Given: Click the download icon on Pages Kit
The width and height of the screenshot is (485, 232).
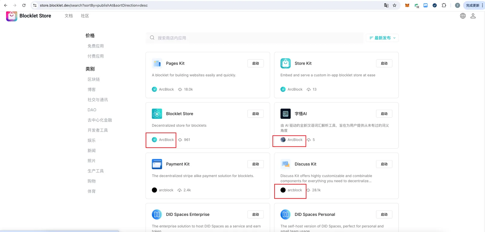Looking at the screenshot, I should click(x=180, y=89).
